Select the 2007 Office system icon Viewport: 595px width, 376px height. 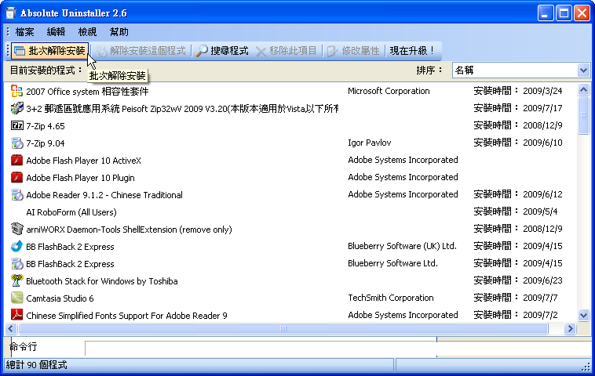[17, 91]
